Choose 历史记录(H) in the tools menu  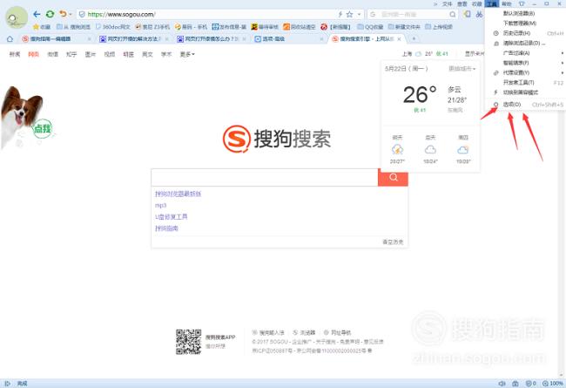tap(526, 33)
